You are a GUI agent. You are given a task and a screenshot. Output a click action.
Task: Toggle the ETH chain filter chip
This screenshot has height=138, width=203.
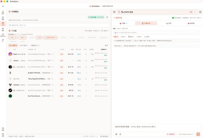click(39, 38)
